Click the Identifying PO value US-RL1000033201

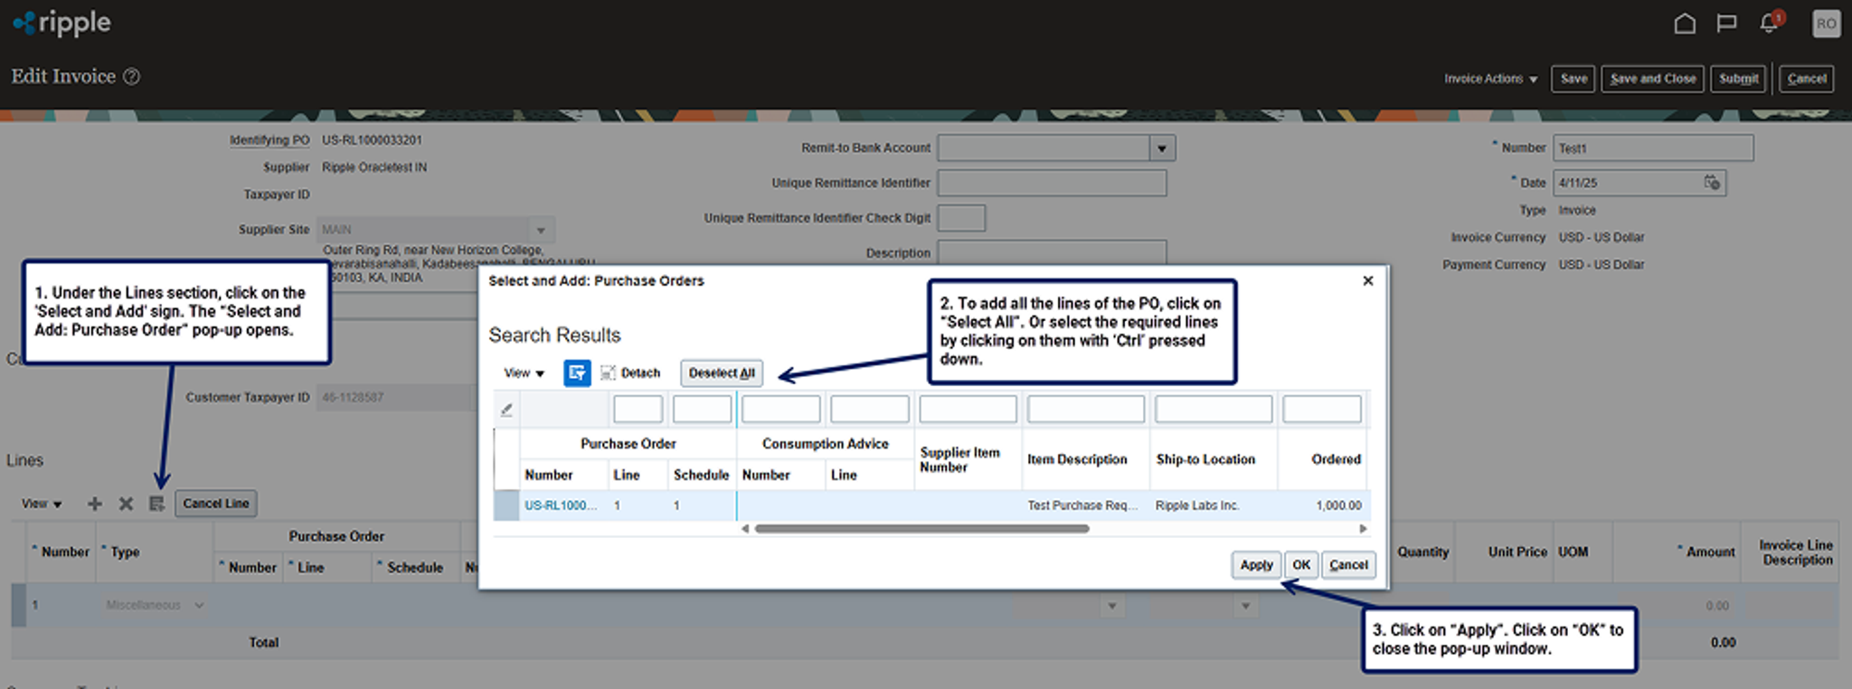tap(372, 140)
